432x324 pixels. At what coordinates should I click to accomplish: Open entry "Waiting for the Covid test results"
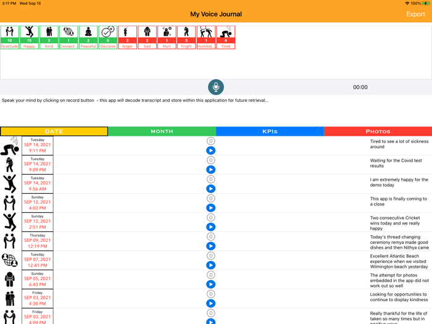396,163
